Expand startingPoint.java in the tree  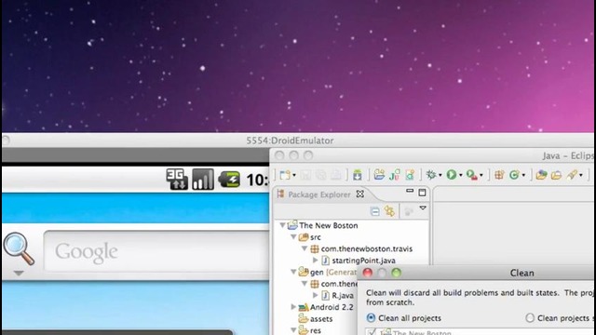coord(315,261)
